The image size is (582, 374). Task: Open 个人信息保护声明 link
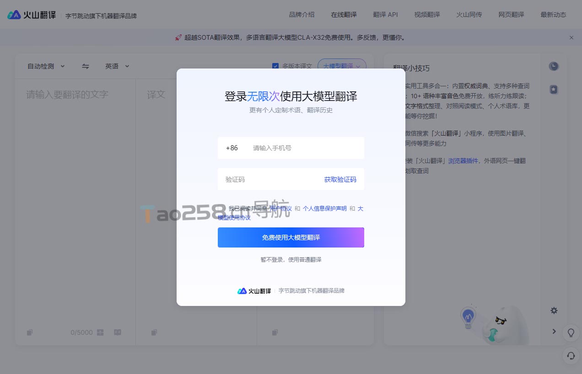(x=325, y=208)
